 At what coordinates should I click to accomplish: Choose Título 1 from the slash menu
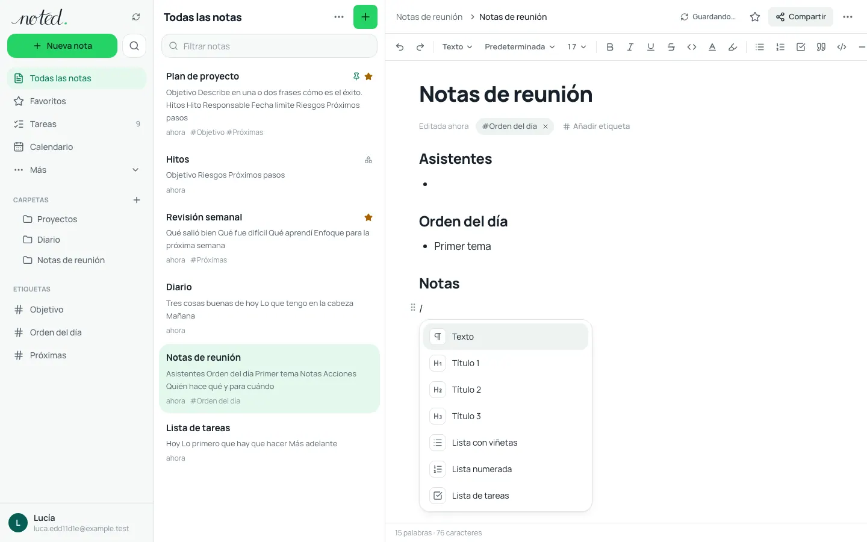pyautogui.click(x=506, y=363)
